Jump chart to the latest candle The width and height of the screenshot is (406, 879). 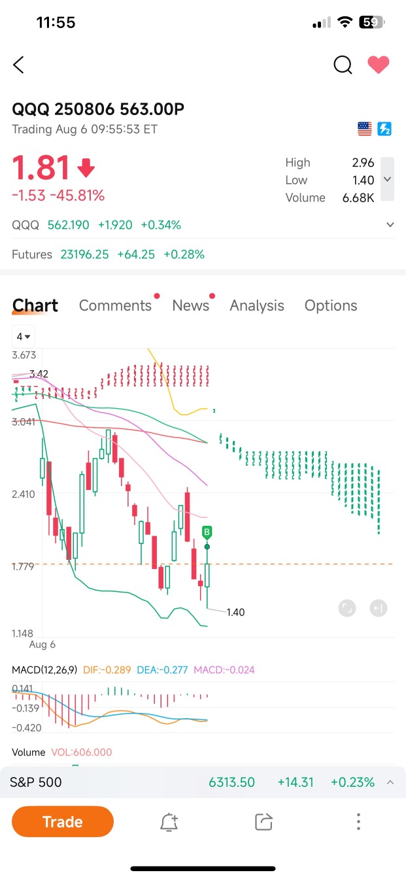[378, 608]
